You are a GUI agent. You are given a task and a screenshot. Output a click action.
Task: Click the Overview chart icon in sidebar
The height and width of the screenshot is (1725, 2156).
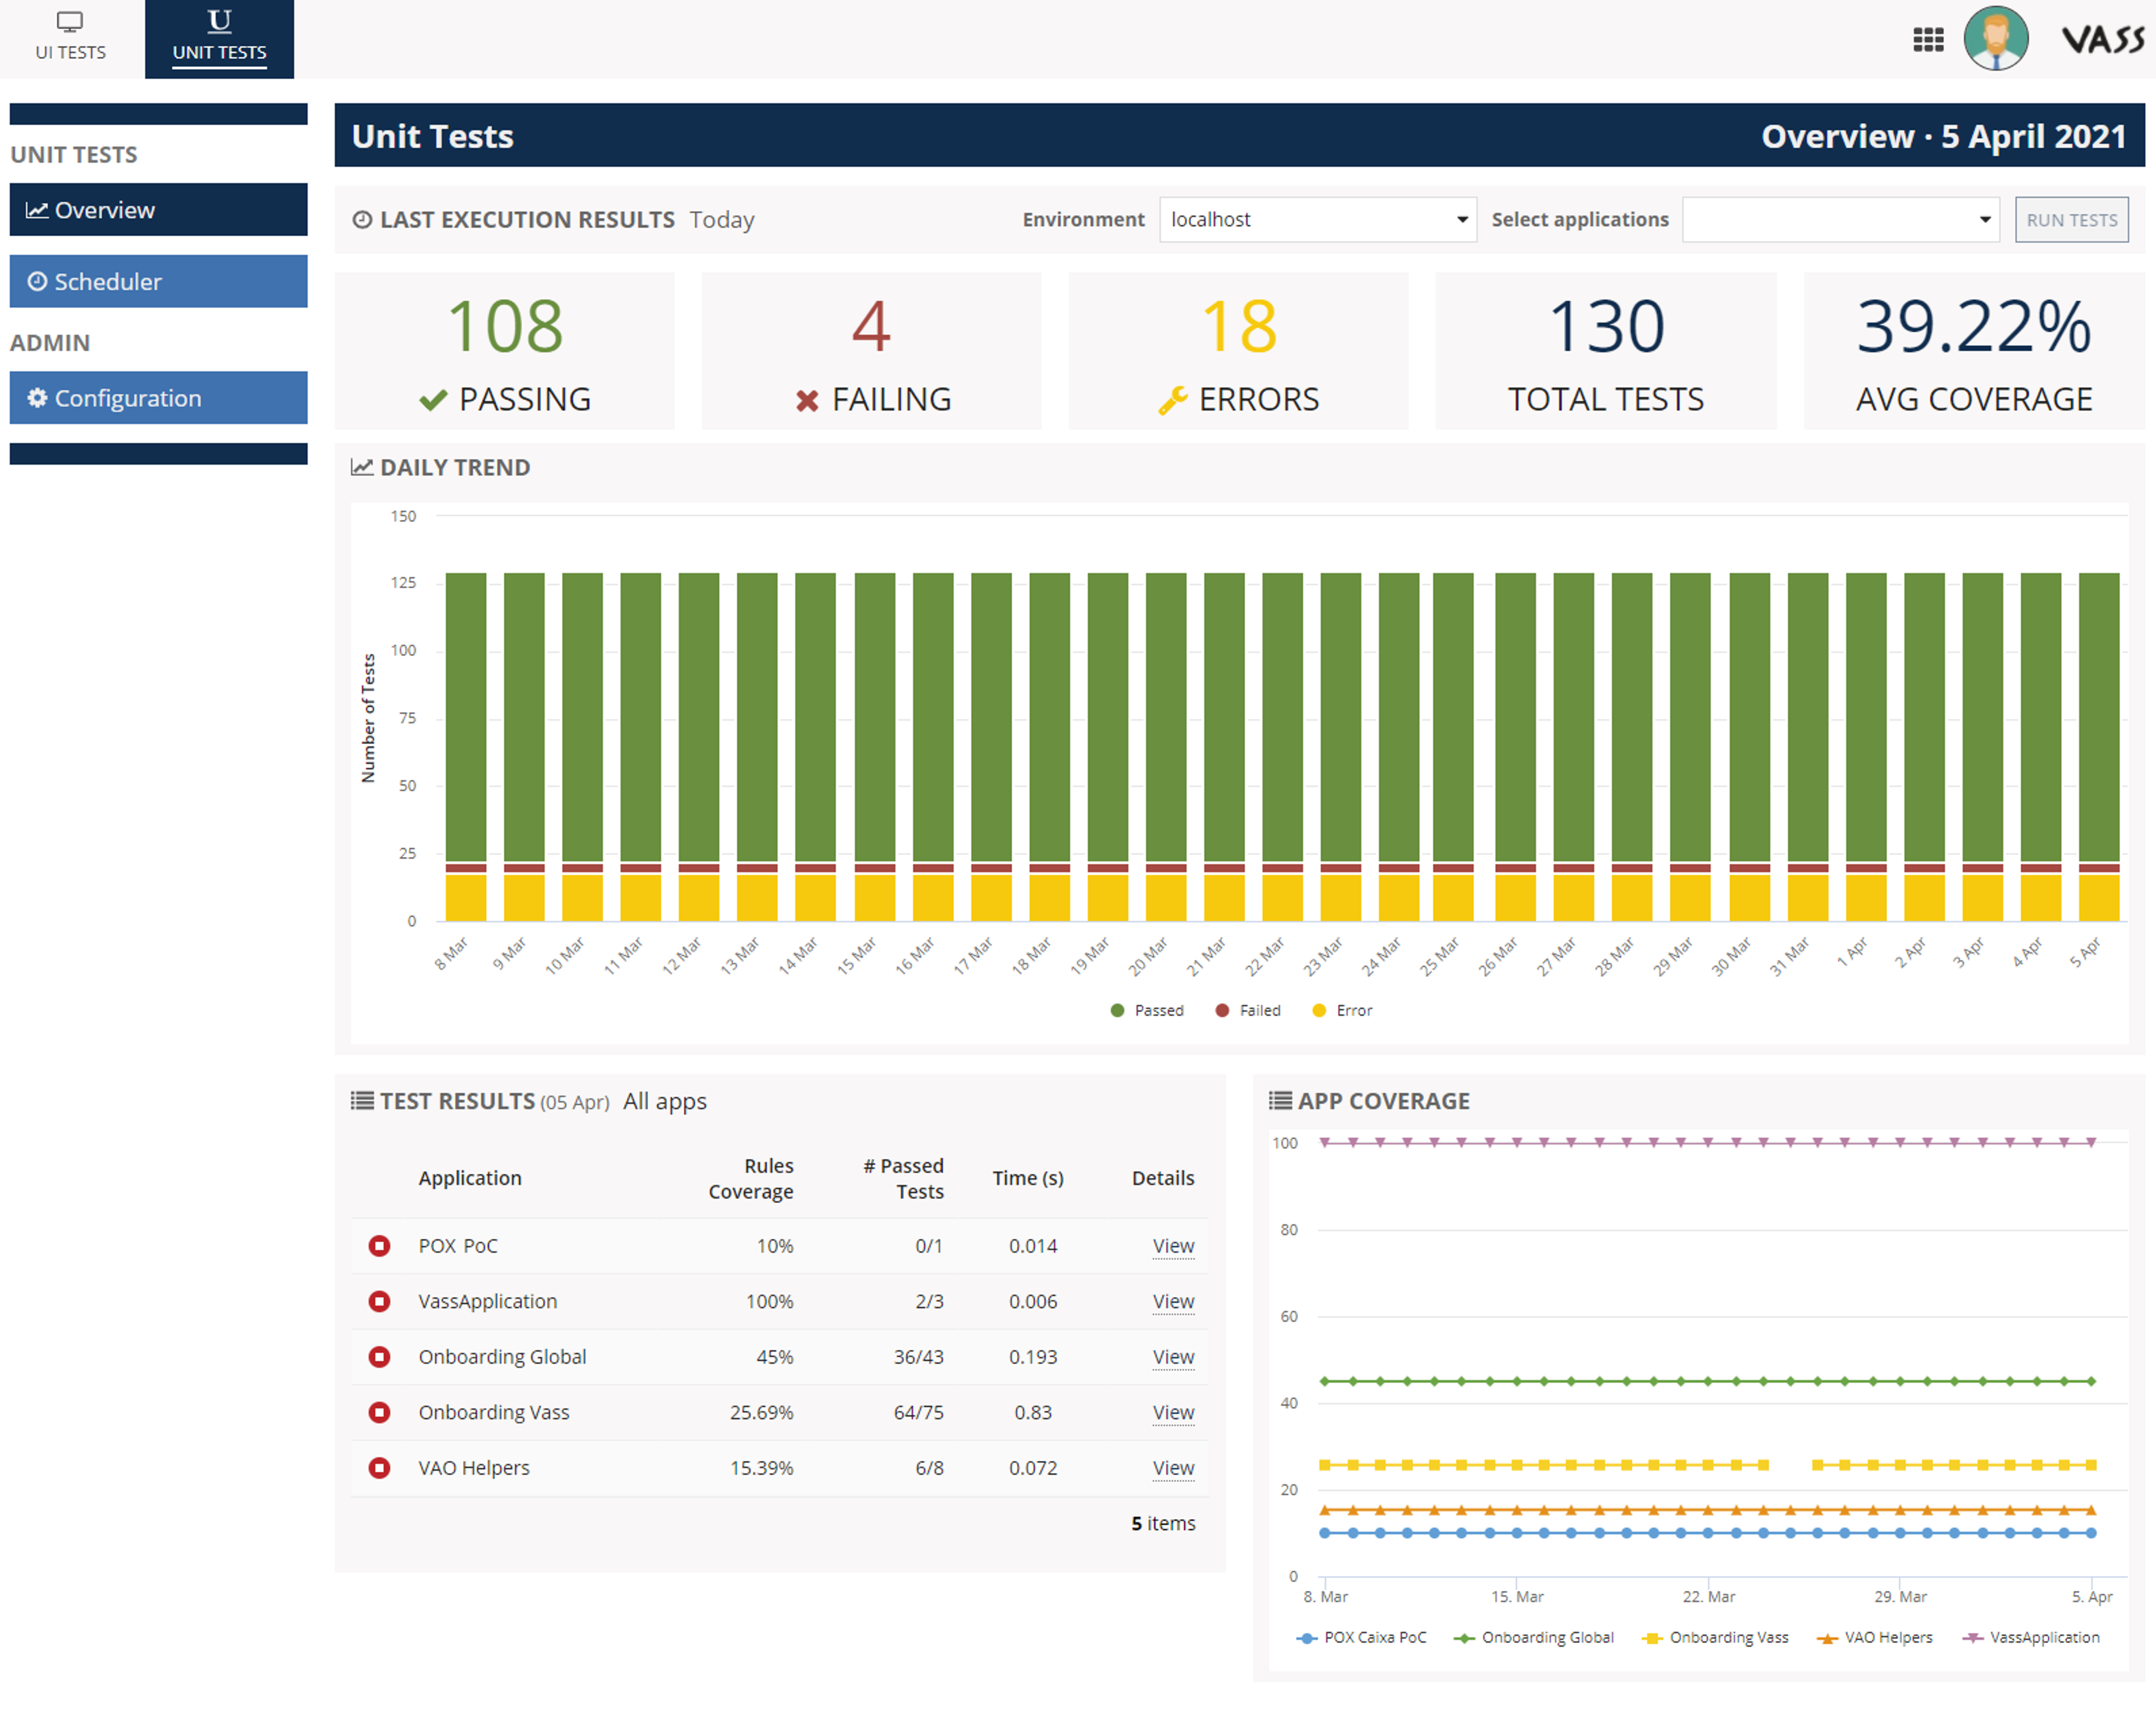point(37,210)
